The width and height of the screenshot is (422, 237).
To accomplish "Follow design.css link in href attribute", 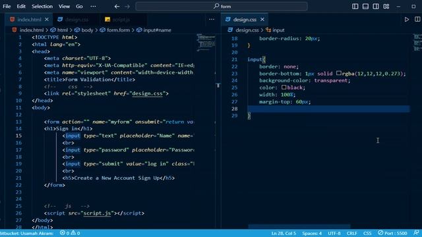I will (147, 93).
